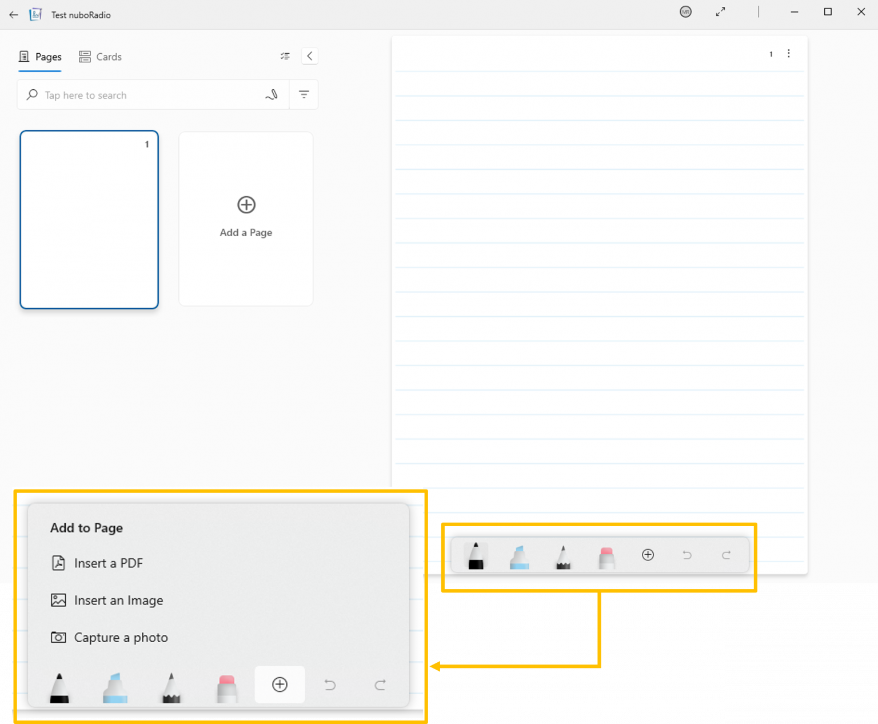
Task: Open the Add to Page plus icon
Action: [x=648, y=555]
